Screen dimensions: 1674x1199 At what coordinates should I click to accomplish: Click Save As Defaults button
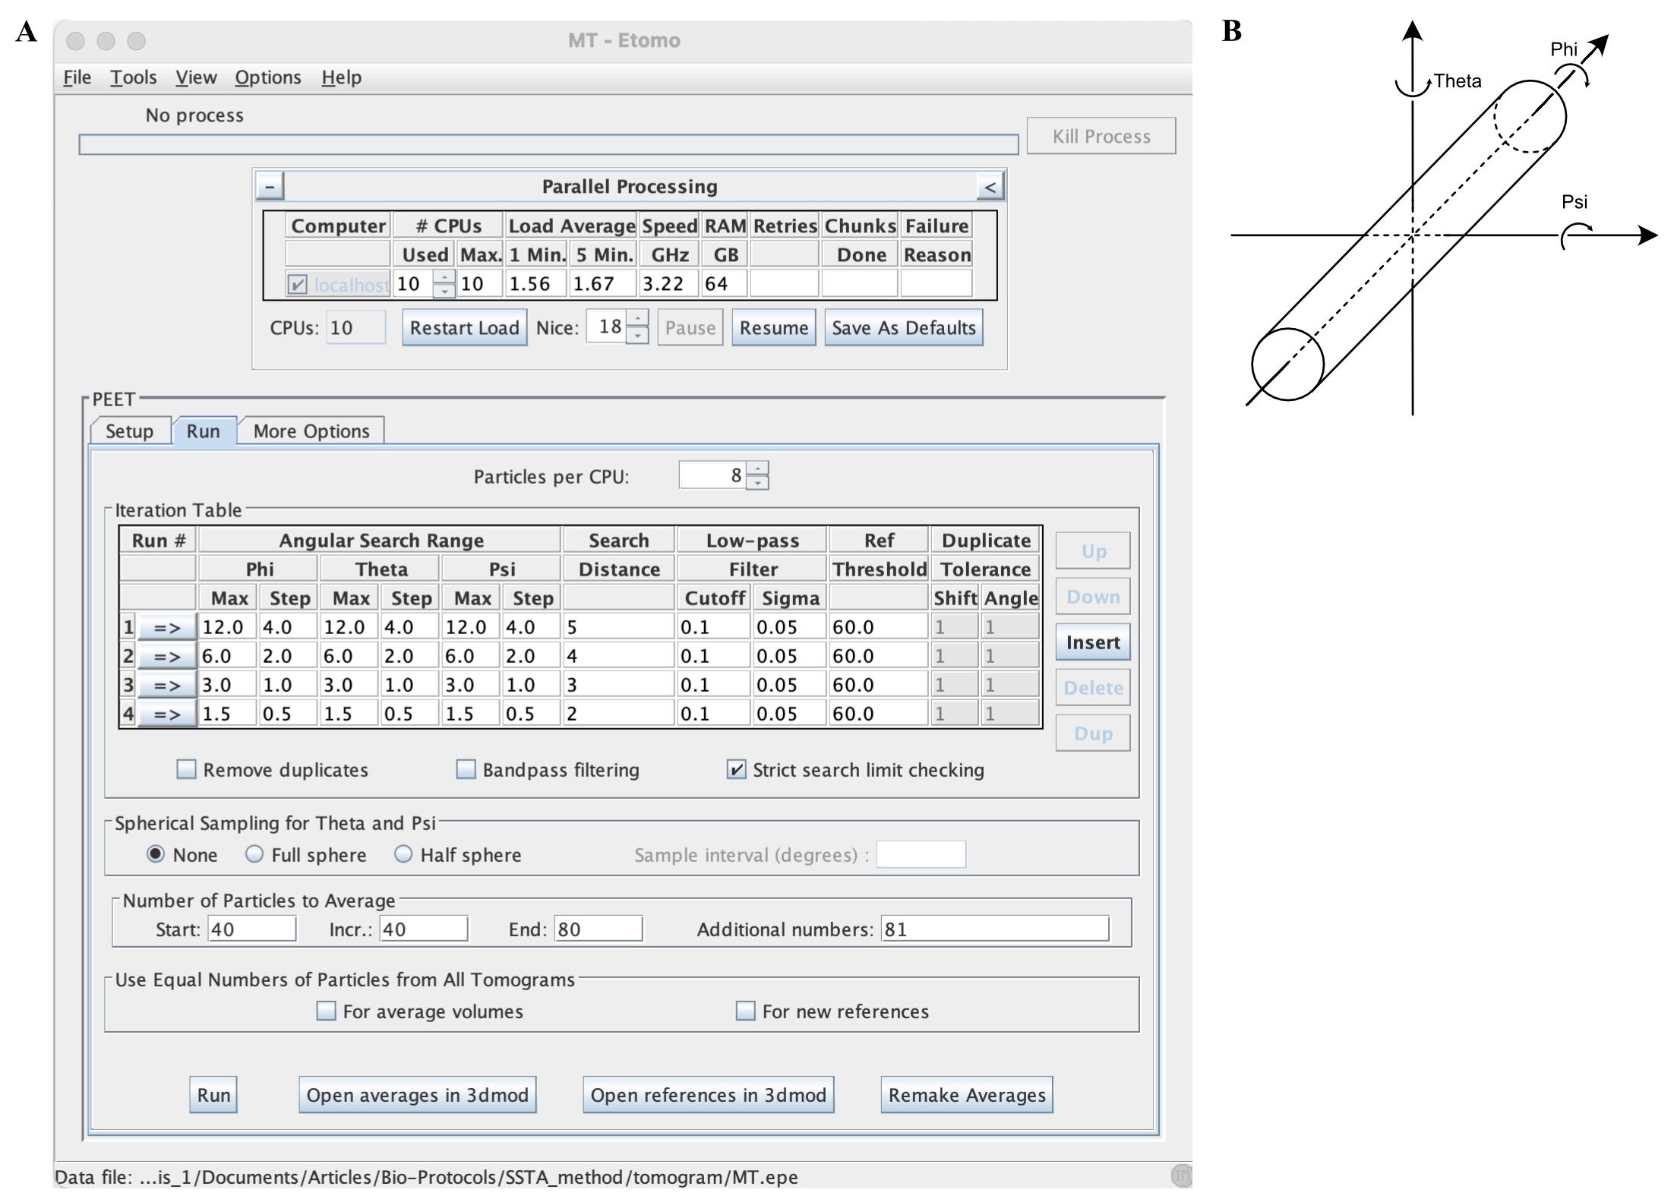click(x=904, y=327)
